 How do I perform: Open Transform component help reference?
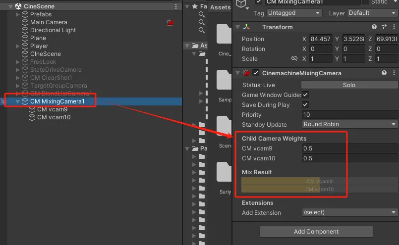(x=374, y=27)
